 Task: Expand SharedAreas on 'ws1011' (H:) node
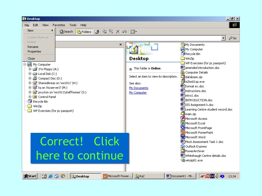click(x=30, y=83)
